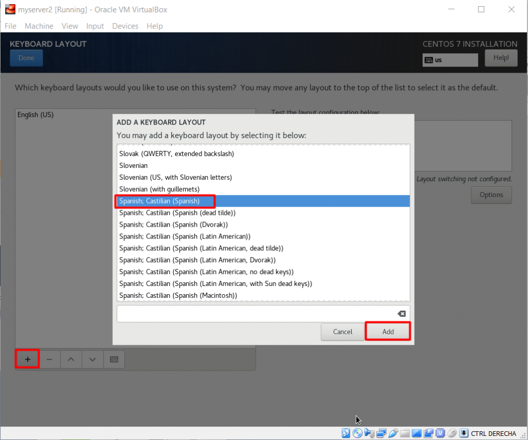The height and width of the screenshot is (440, 528).
Task: Select Slovenian (with guillemets) layout
Action: pos(263,189)
